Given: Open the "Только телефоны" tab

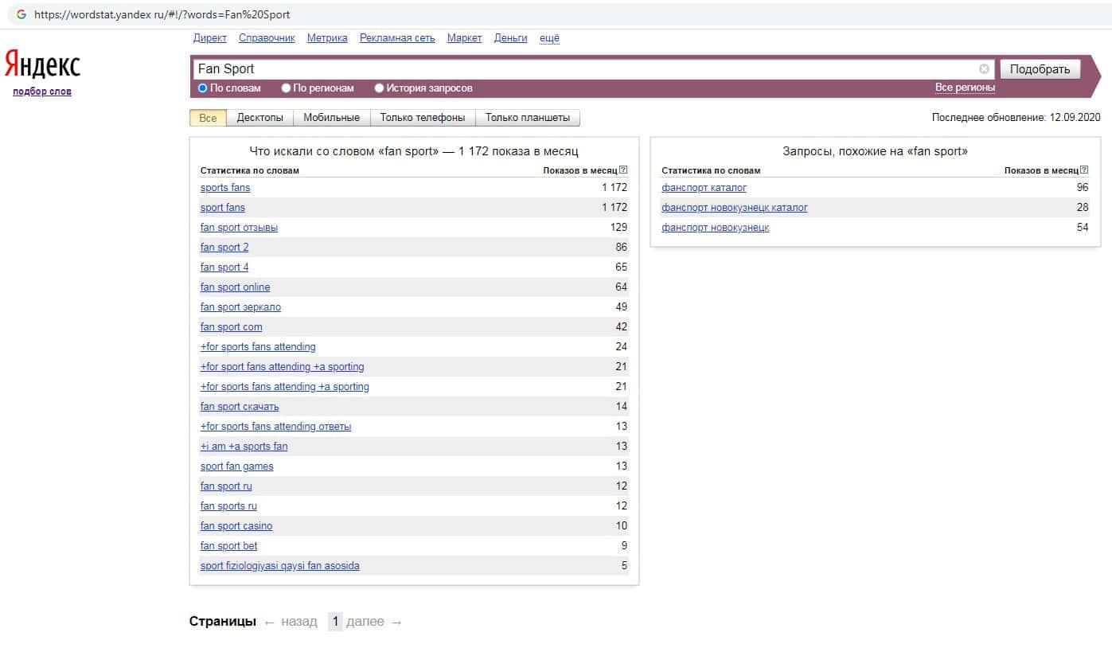Looking at the screenshot, I should 422,118.
